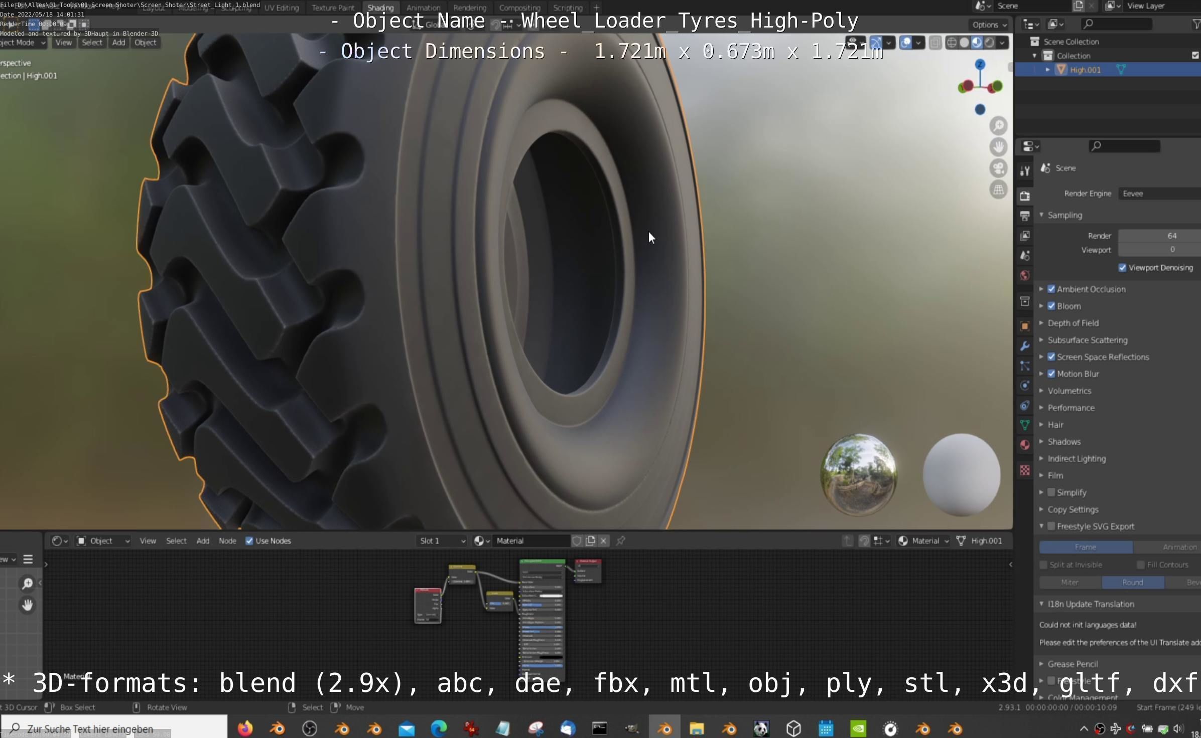Click the Frame button in SVG Export

(x=1086, y=547)
